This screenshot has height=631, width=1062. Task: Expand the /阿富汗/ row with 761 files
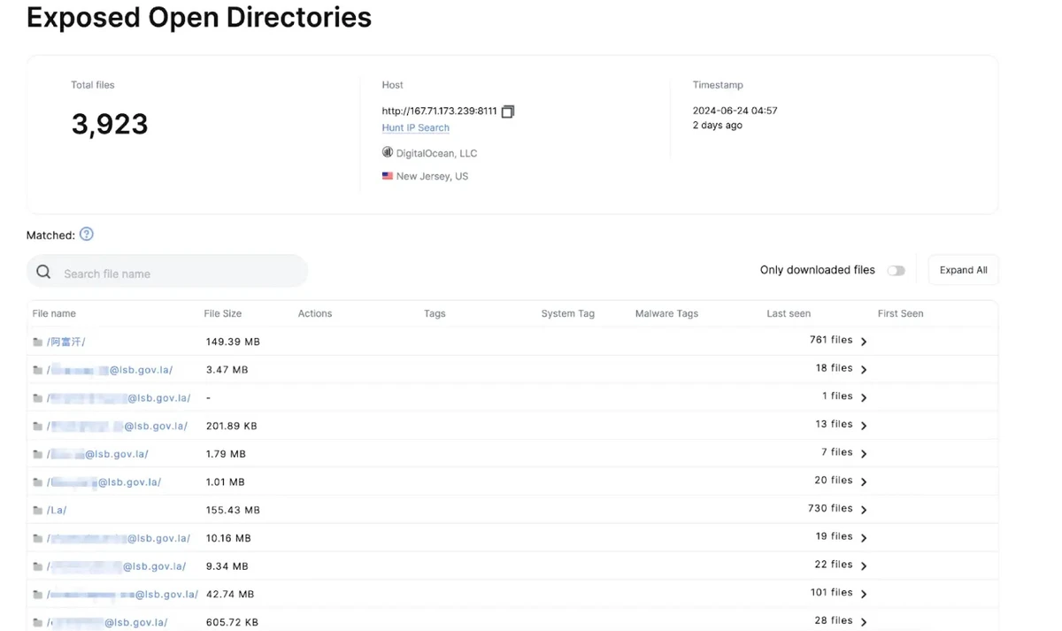[x=864, y=342]
